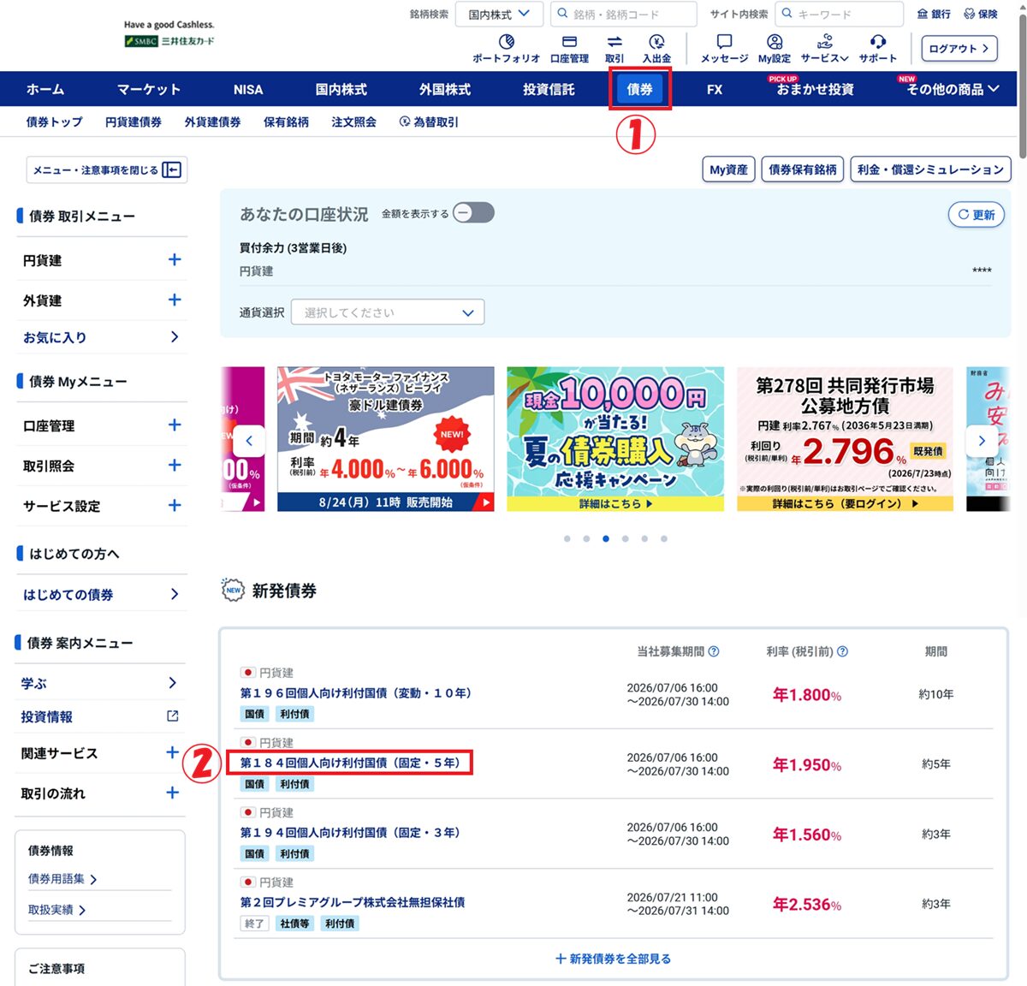Open 第2回プレミアグループ株式会社無担保社債 link

point(353,902)
